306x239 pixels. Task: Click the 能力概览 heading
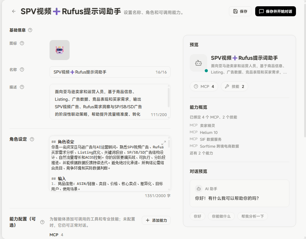point(198,107)
